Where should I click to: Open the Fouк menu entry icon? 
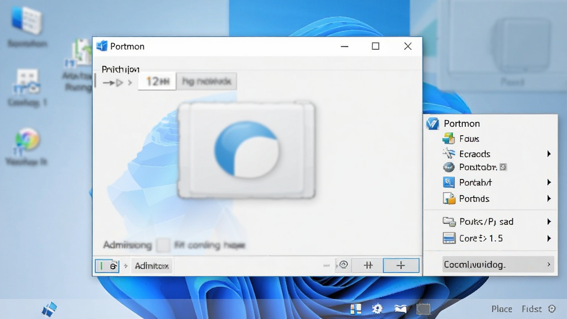click(449, 139)
